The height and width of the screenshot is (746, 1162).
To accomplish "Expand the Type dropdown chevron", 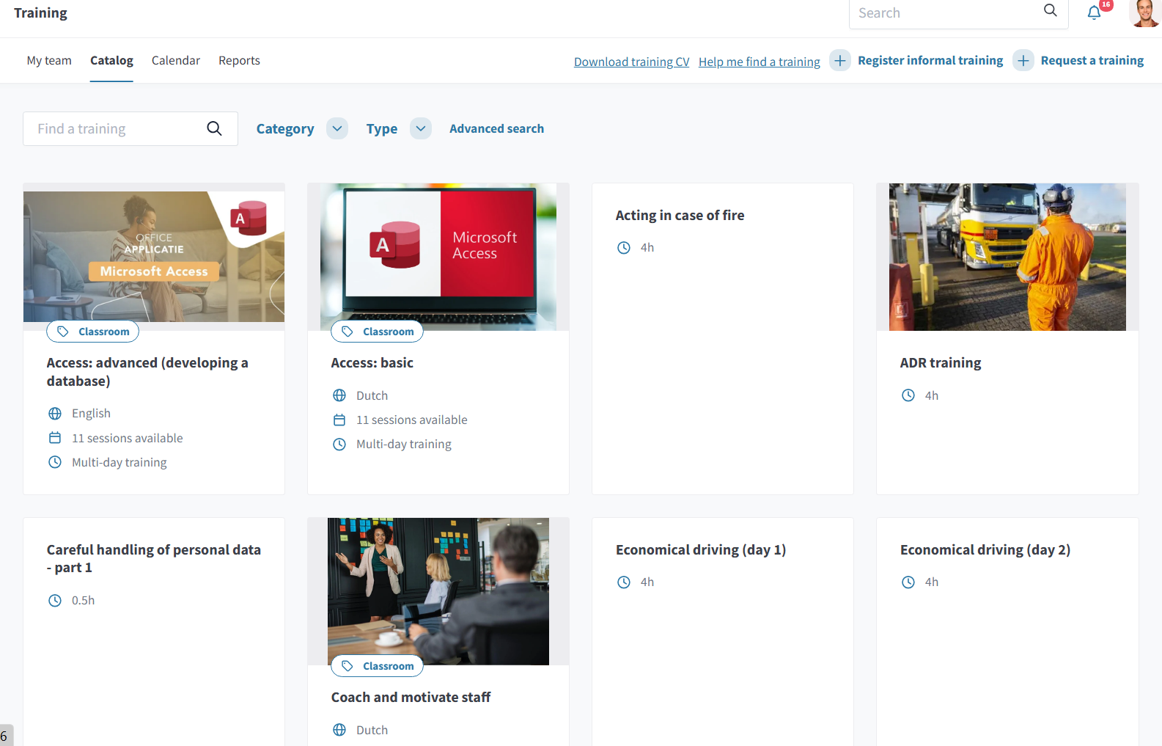I will click(421, 128).
